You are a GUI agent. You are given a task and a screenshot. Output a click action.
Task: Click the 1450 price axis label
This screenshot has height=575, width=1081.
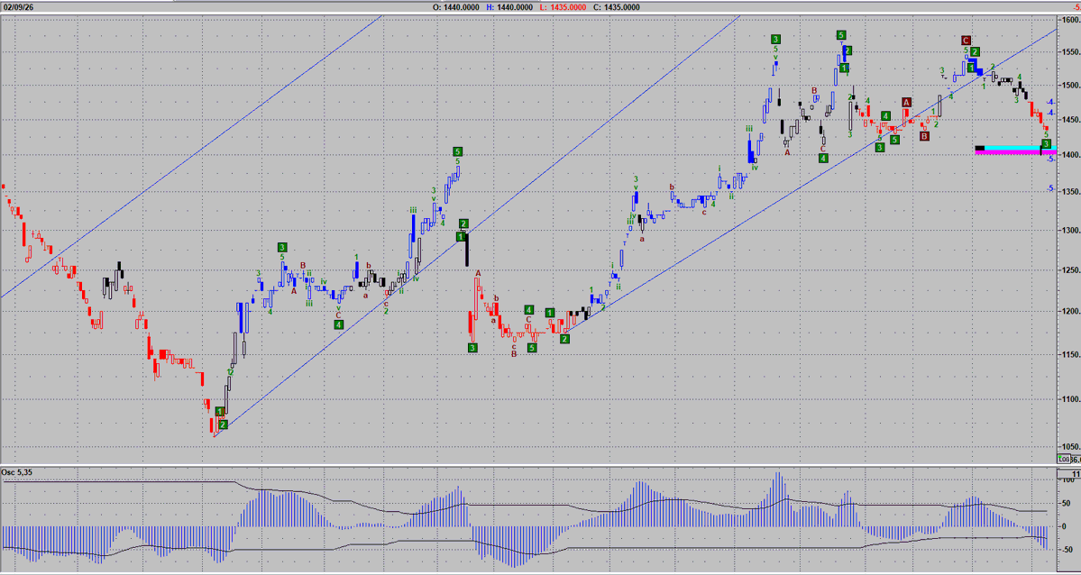(x=1071, y=120)
